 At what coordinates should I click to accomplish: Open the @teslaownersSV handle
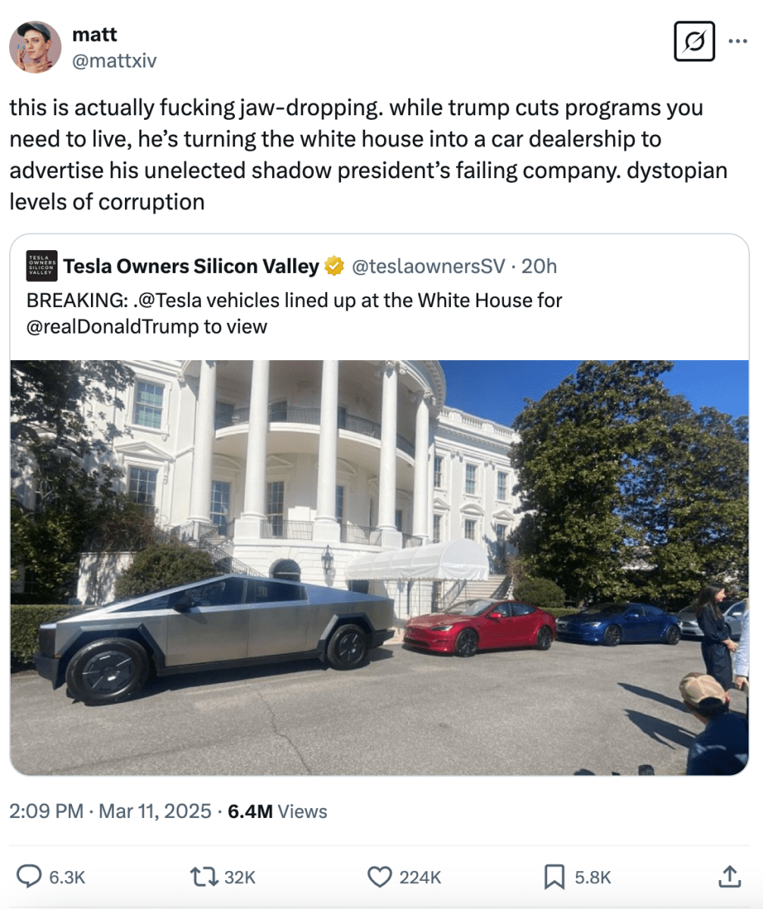click(429, 266)
